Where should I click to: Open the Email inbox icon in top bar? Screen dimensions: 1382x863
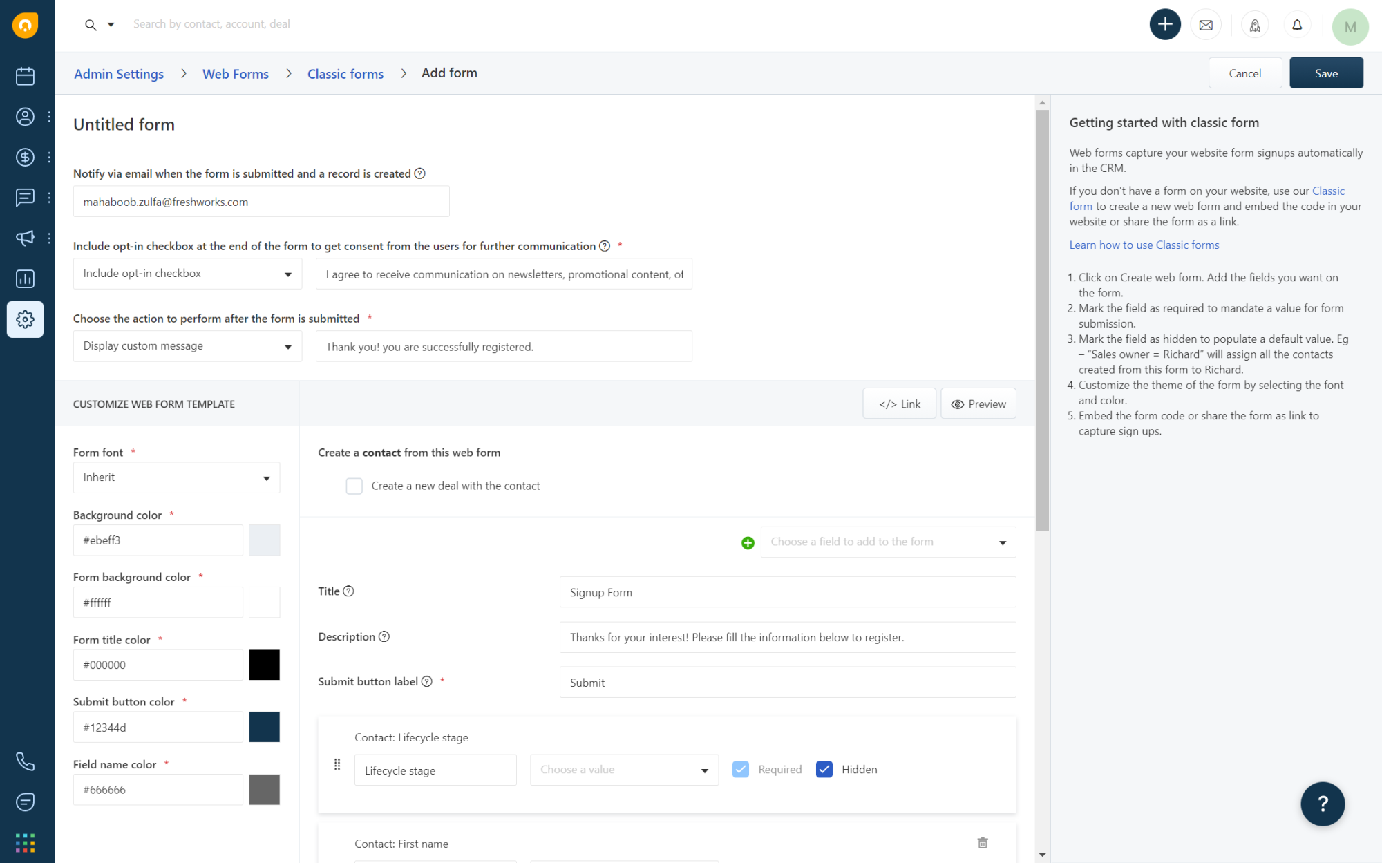(x=1206, y=24)
